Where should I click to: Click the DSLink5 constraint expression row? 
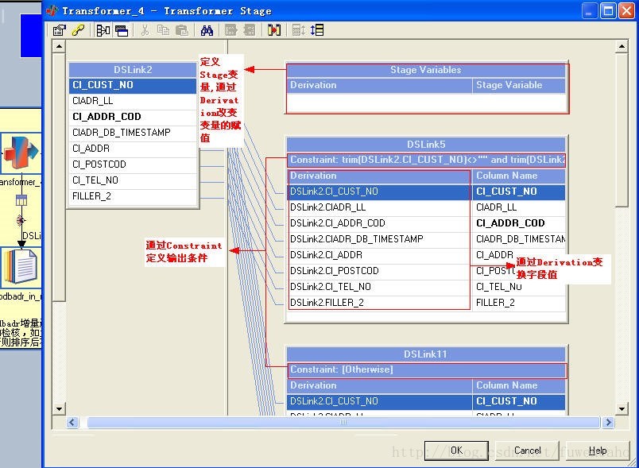(427, 160)
